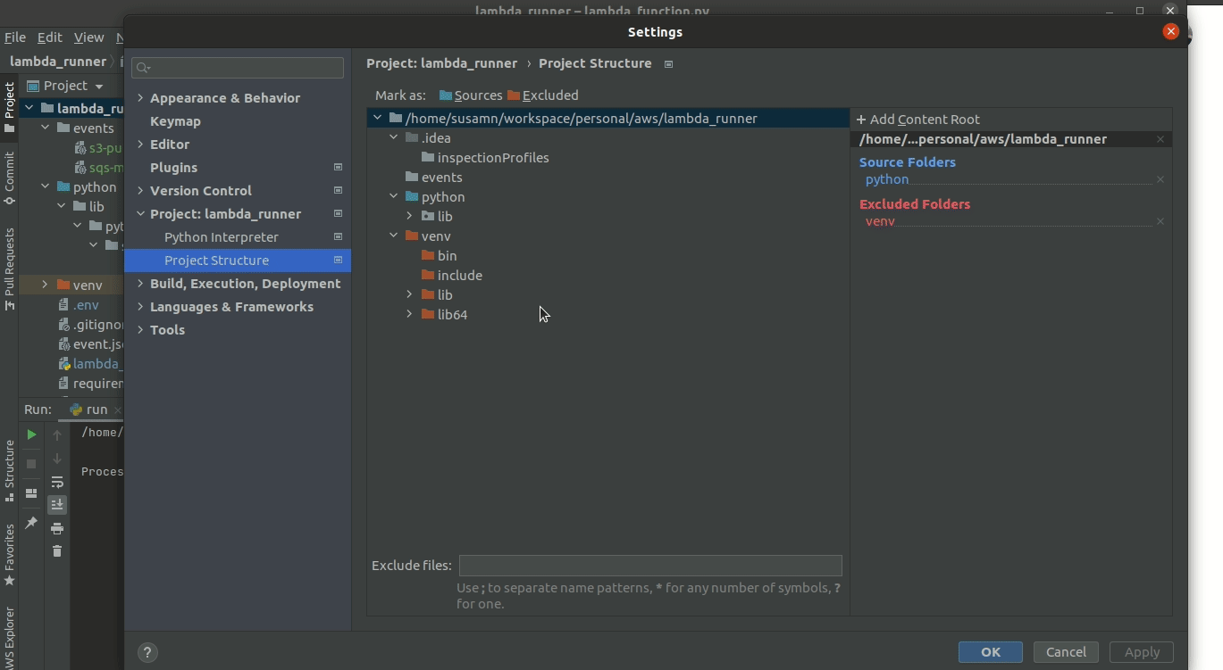Expand the Appearance & Behavior settings section
This screenshot has width=1223, height=670.
[140, 98]
